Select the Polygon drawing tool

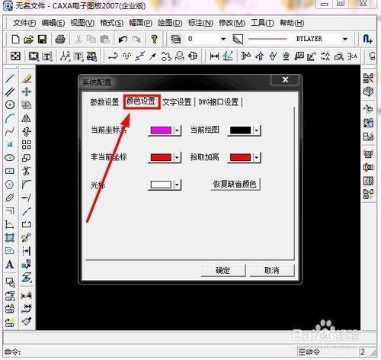[10, 185]
